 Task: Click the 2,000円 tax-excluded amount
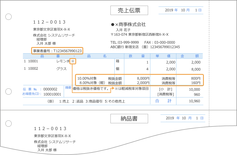[143, 83]
